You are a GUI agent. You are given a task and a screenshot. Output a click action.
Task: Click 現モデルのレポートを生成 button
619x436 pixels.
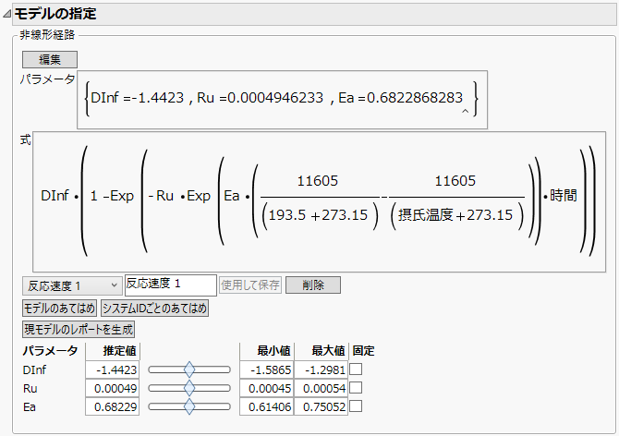point(79,329)
